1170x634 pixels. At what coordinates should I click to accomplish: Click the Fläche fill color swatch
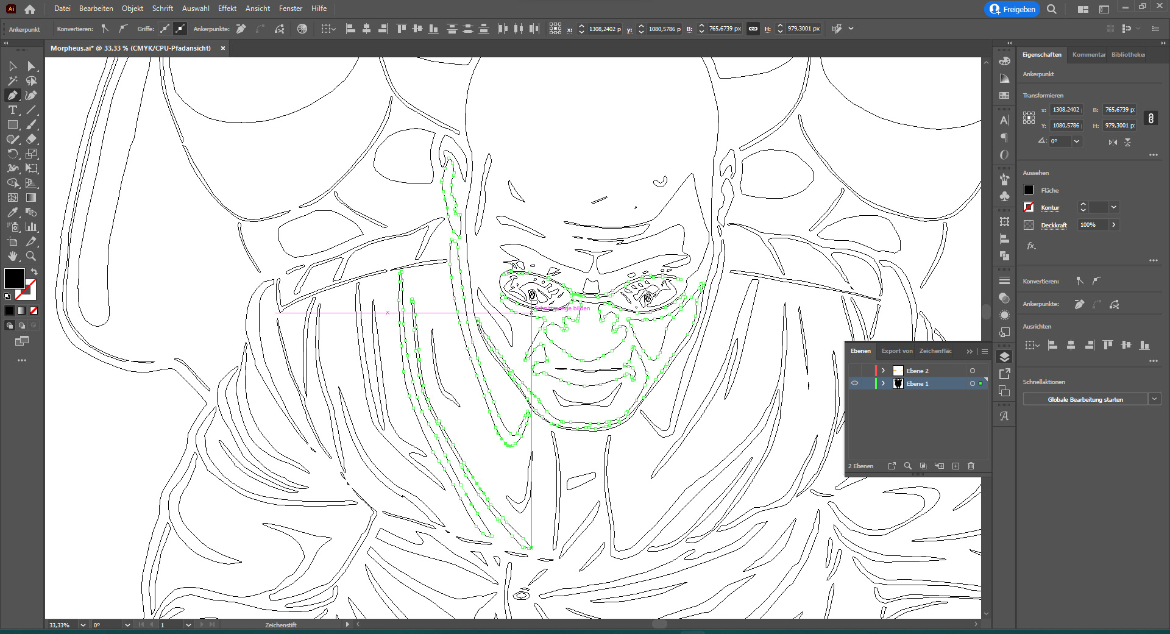[1029, 190]
